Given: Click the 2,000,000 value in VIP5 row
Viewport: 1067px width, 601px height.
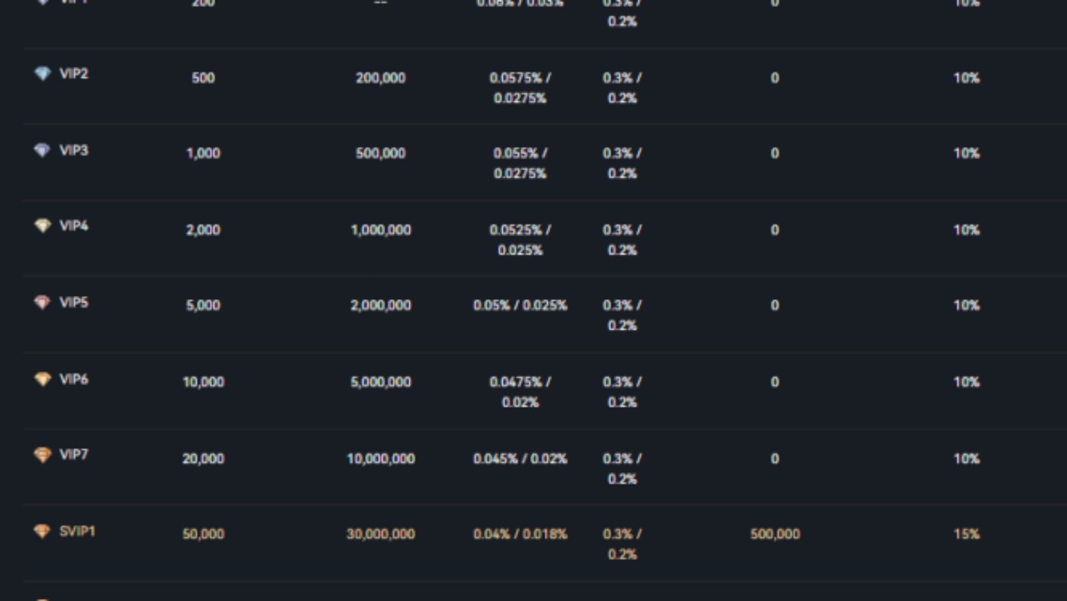Looking at the screenshot, I should coord(381,306).
